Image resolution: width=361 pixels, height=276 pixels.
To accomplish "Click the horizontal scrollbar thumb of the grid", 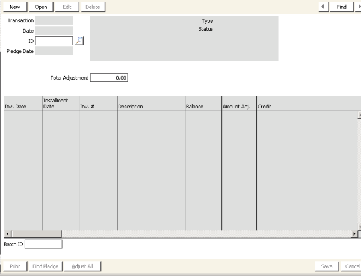I will click(36, 234).
